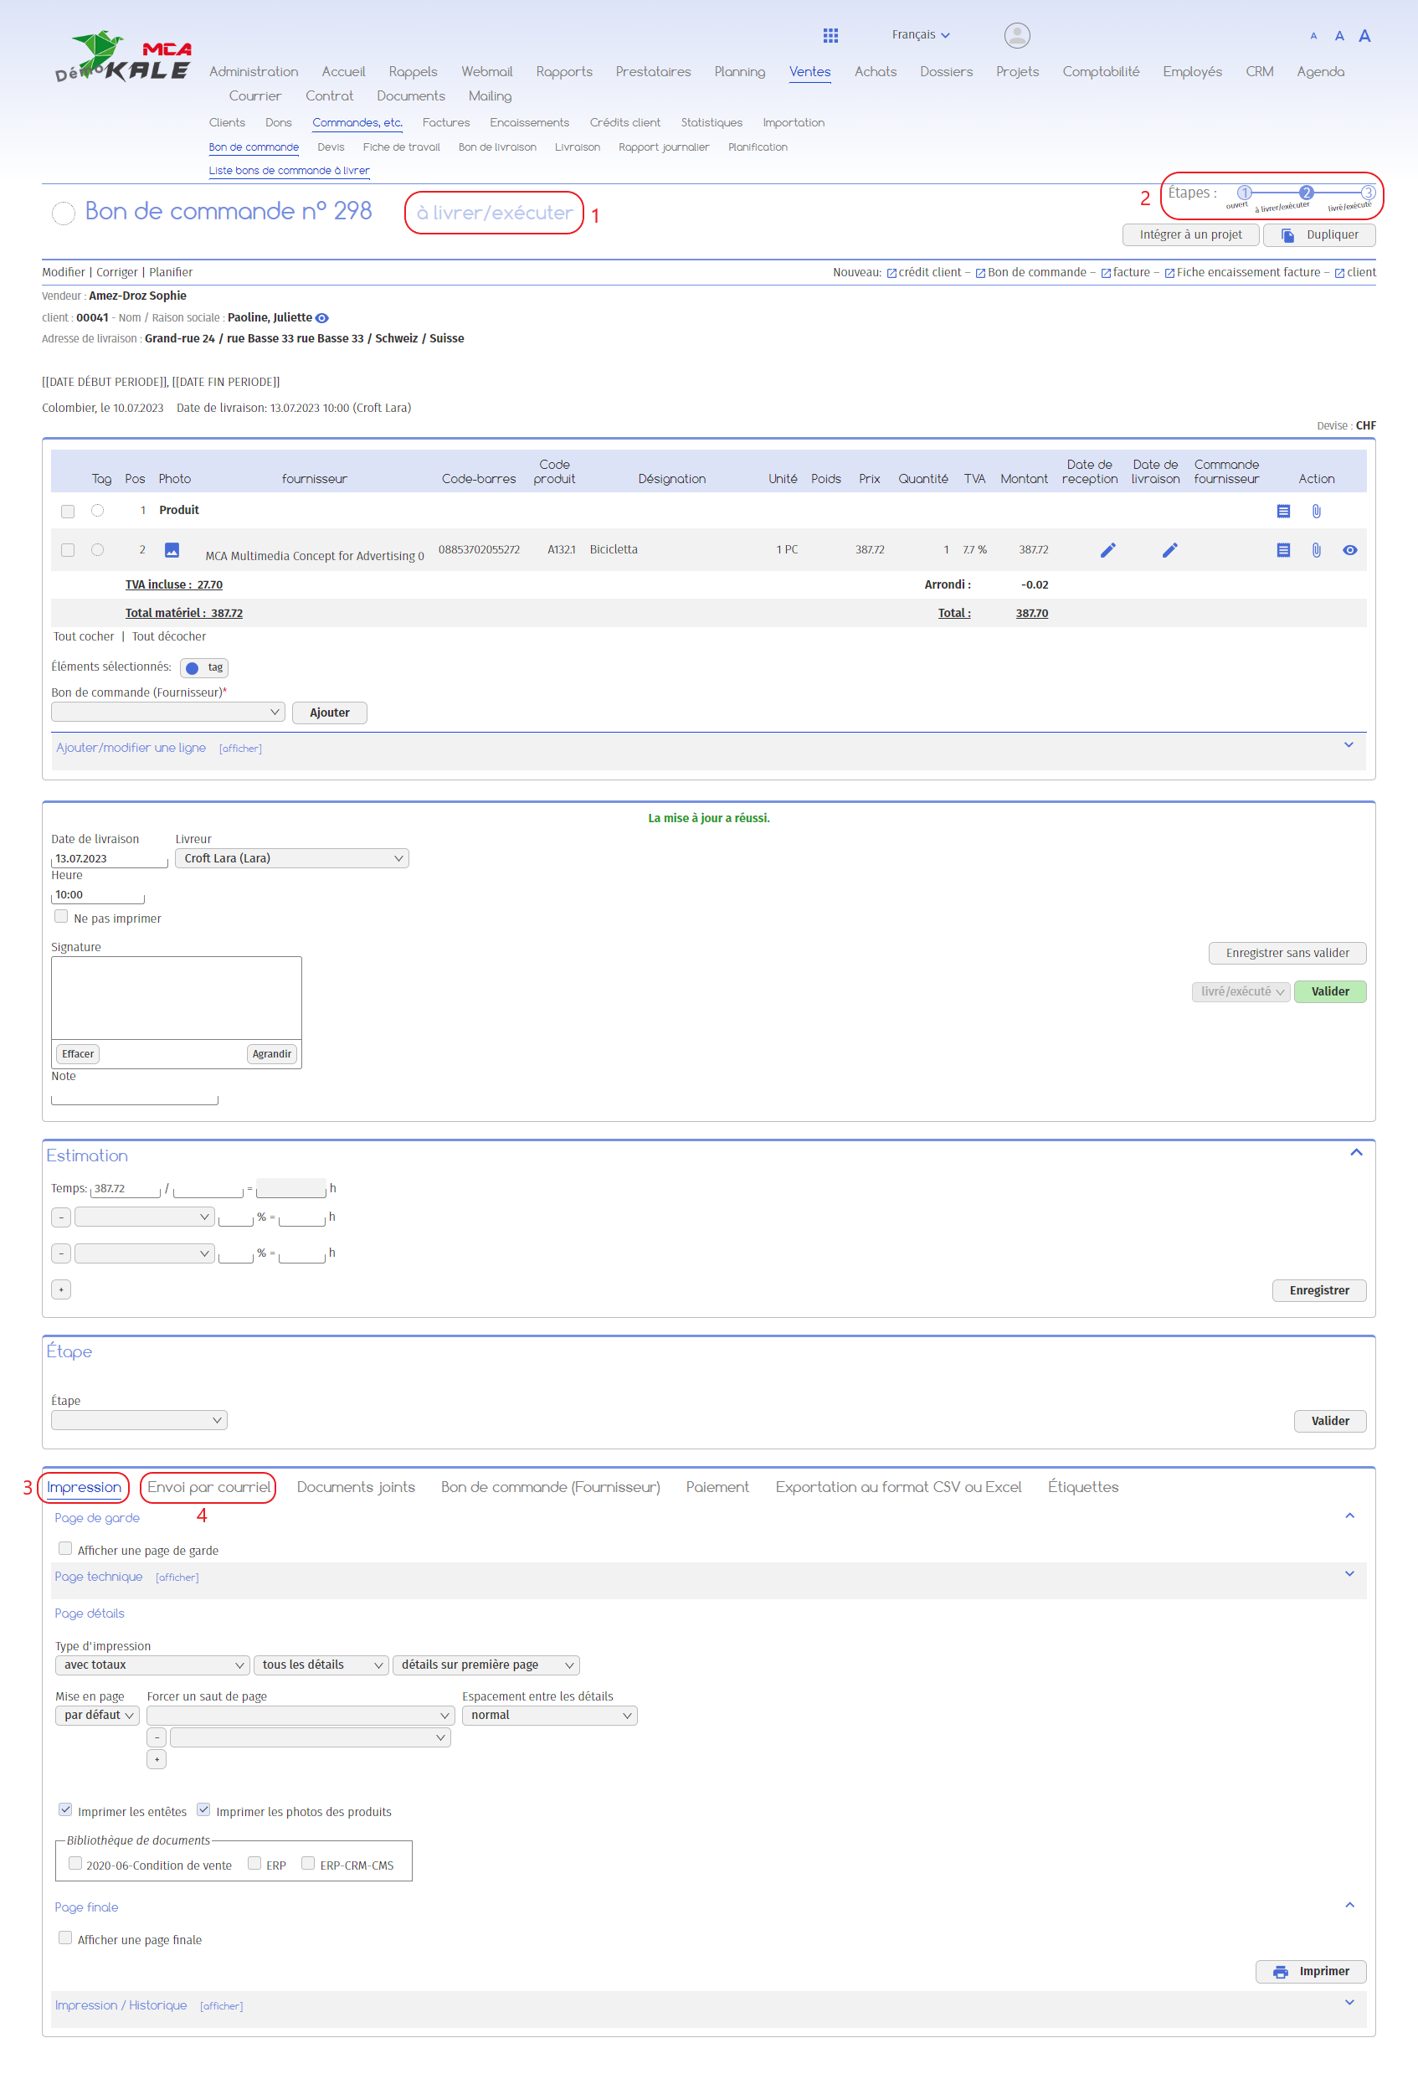Open the apps grid icon
This screenshot has height=2074, width=1418.
(x=830, y=35)
